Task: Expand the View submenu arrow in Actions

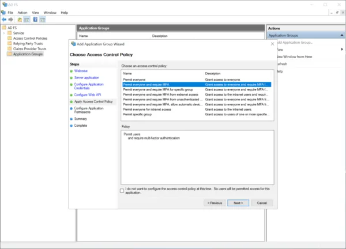Action: coord(342,49)
